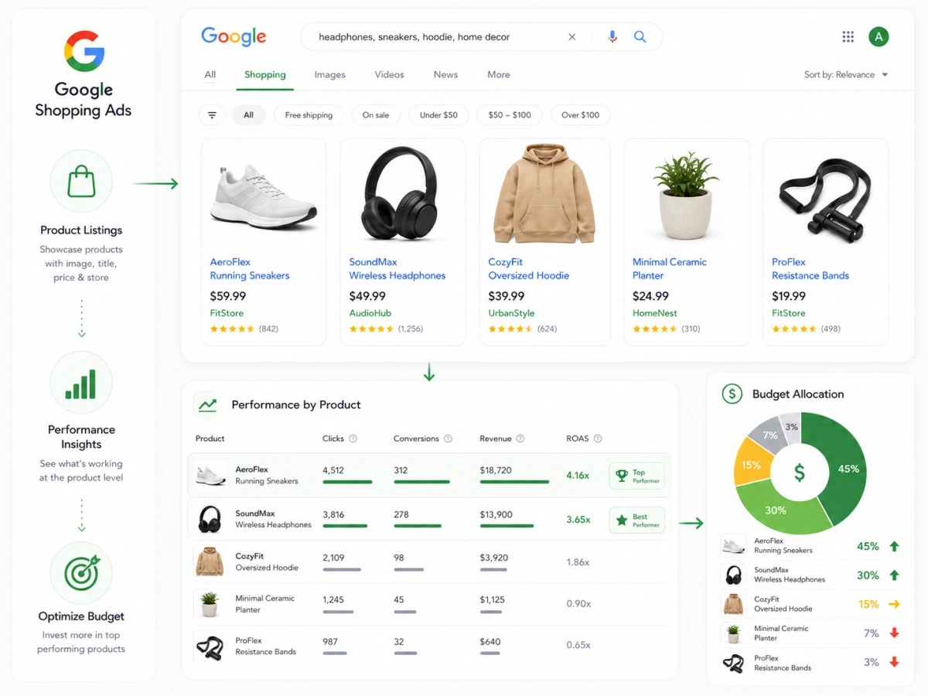Click the Performance Insights bar chart icon
The width and height of the screenshot is (928, 696).
pos(81,383)
